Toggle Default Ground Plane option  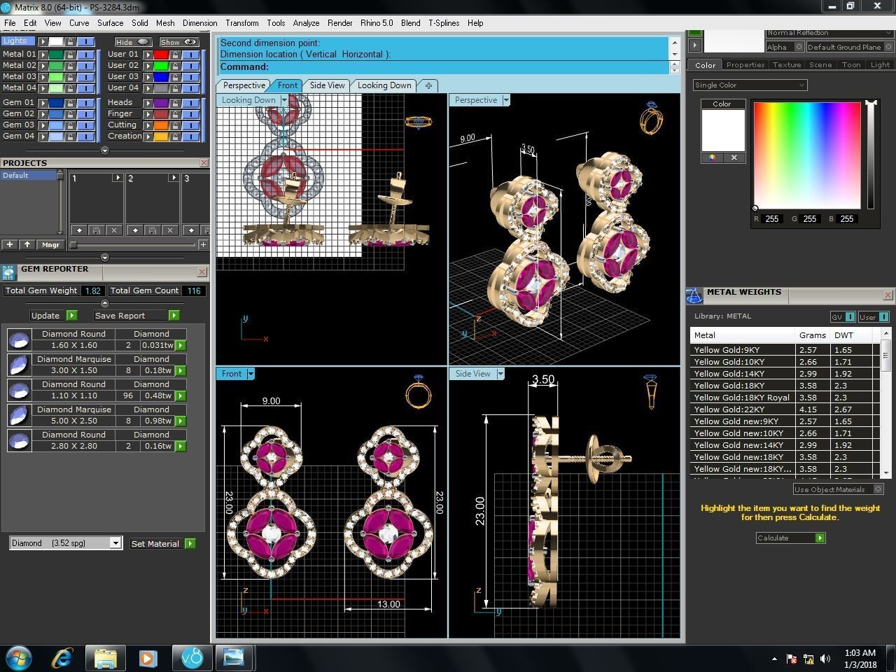tap(889, 47)
